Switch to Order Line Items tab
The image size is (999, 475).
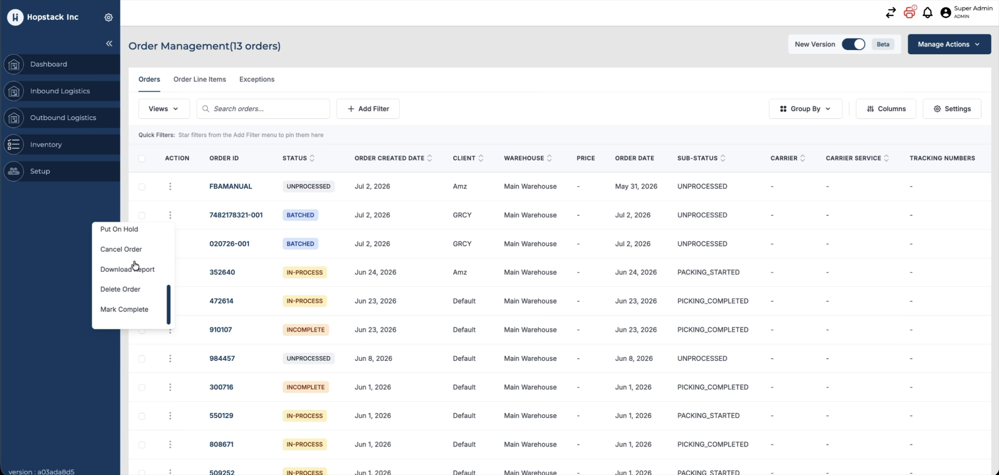click(200, 80)
